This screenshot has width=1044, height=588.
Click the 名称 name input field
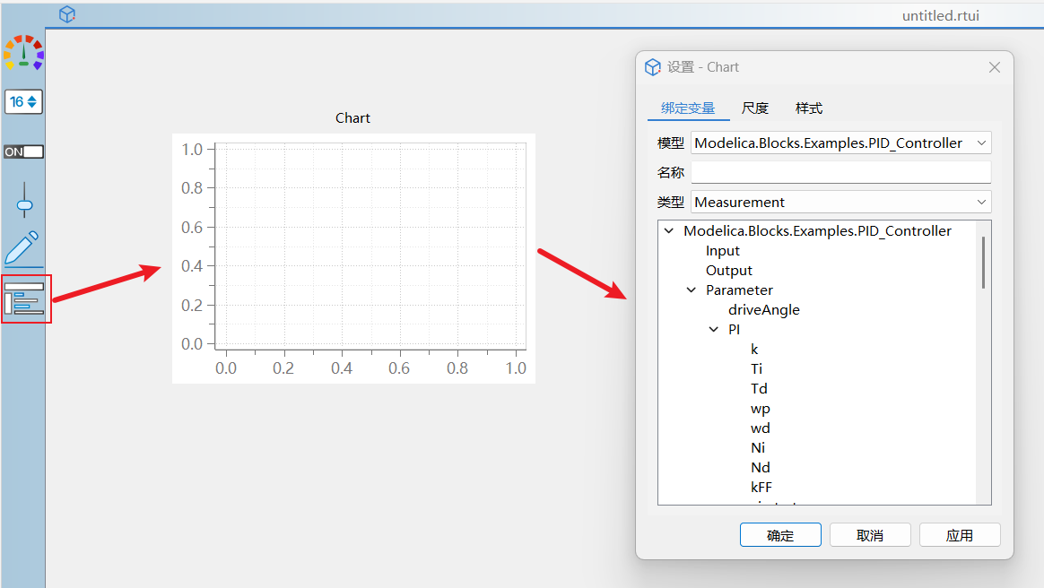[841, 172]
